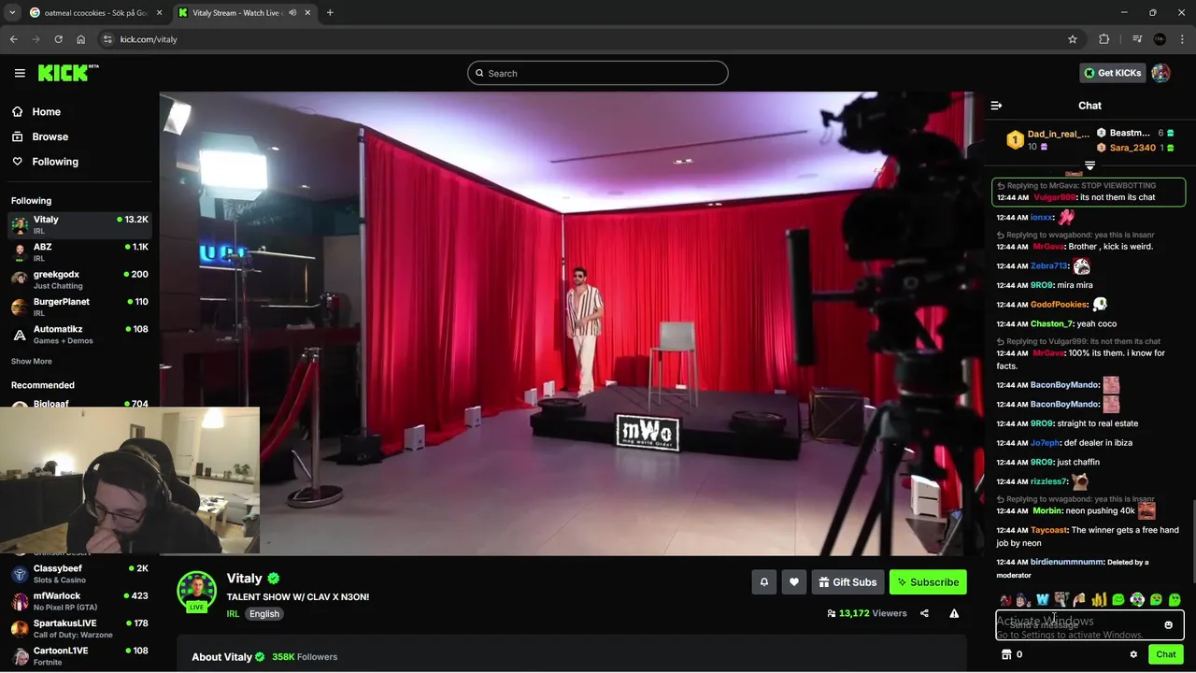This screenshot has width=1196, height=673.
Task: Open the ABZ channel in Following
Action: pos(79,251)
